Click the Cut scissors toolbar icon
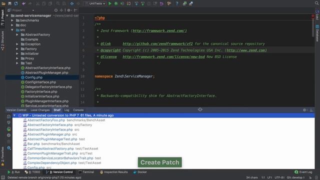 [x=37, y=3]
